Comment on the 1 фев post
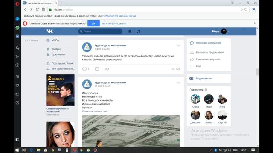273x153 pixels. (x=97, y=69)
